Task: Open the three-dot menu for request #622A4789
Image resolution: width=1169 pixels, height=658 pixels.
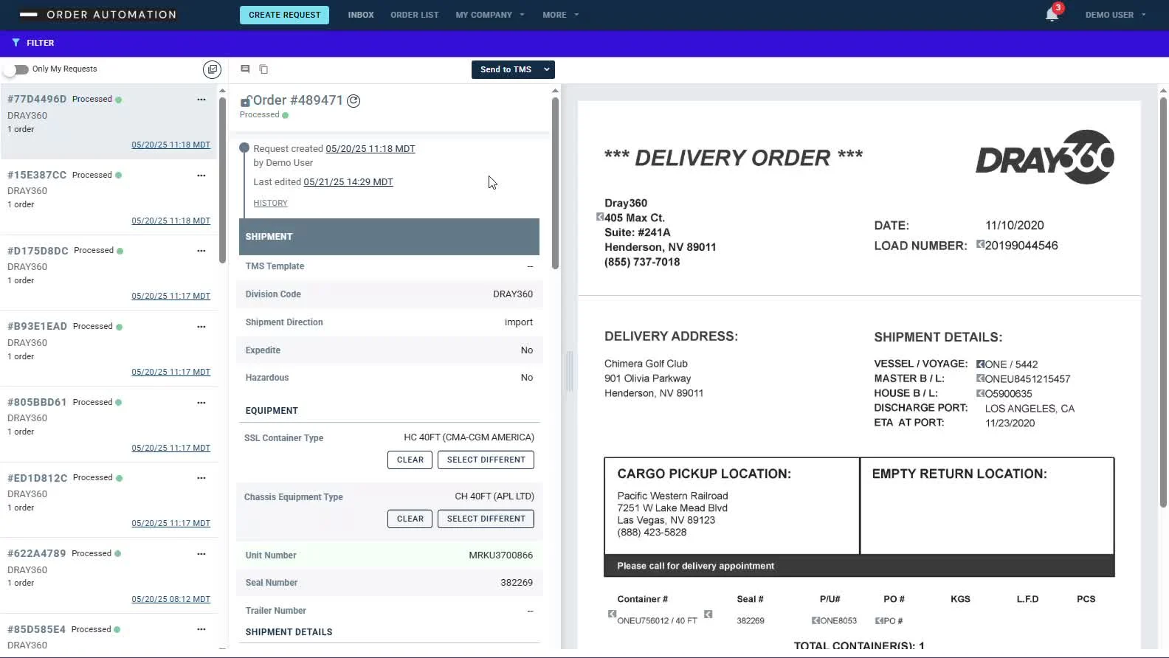Action: [201, 554]
